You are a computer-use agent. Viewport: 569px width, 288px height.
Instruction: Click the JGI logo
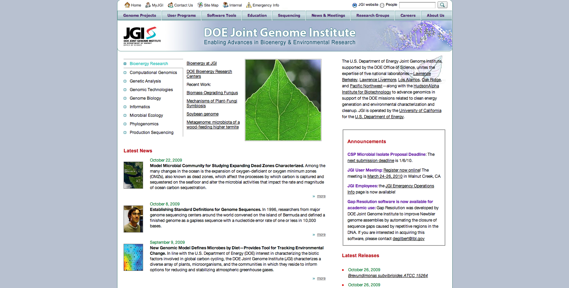pyautogui.click(x=142, y=36)
